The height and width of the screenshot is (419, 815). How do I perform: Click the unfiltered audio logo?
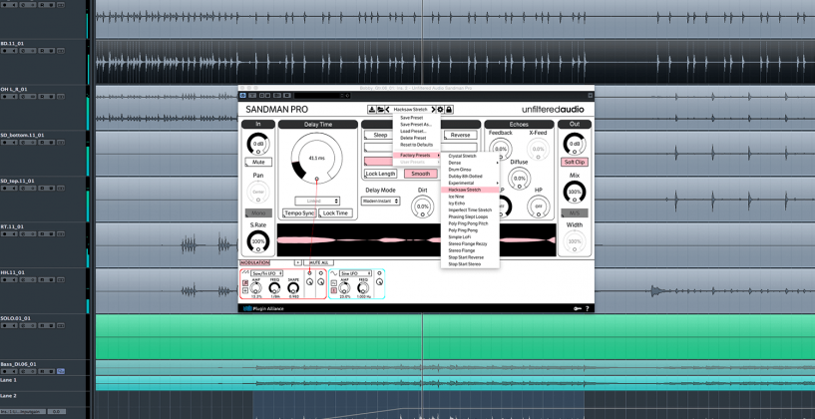553,109
